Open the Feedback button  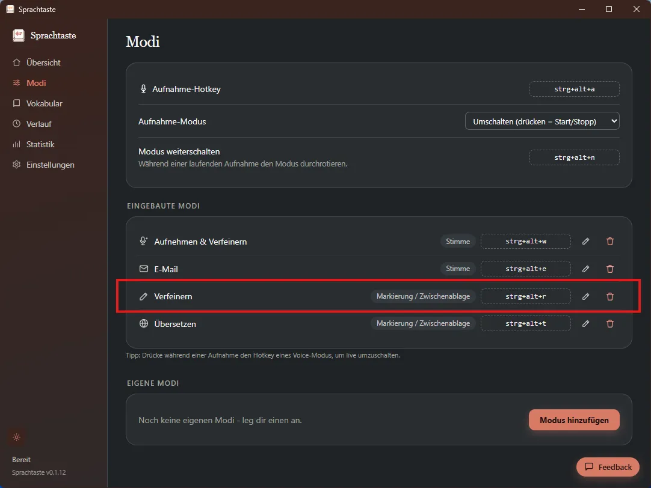coord(608,467)
